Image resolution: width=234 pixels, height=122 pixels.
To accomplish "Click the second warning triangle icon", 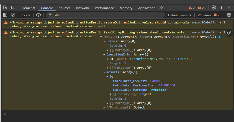I will (x=6, y=32).
